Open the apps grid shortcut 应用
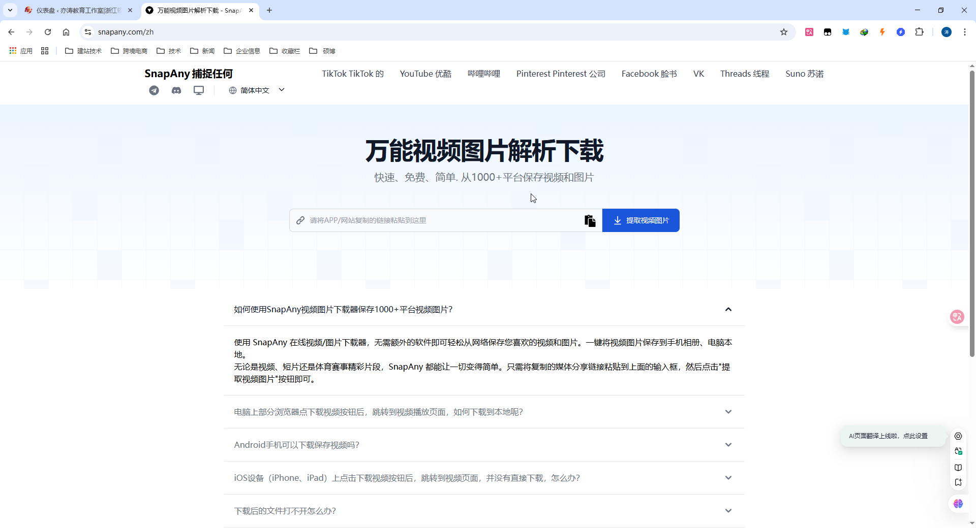The height and width of the screenshot is (528, 976). pos(21,51)
